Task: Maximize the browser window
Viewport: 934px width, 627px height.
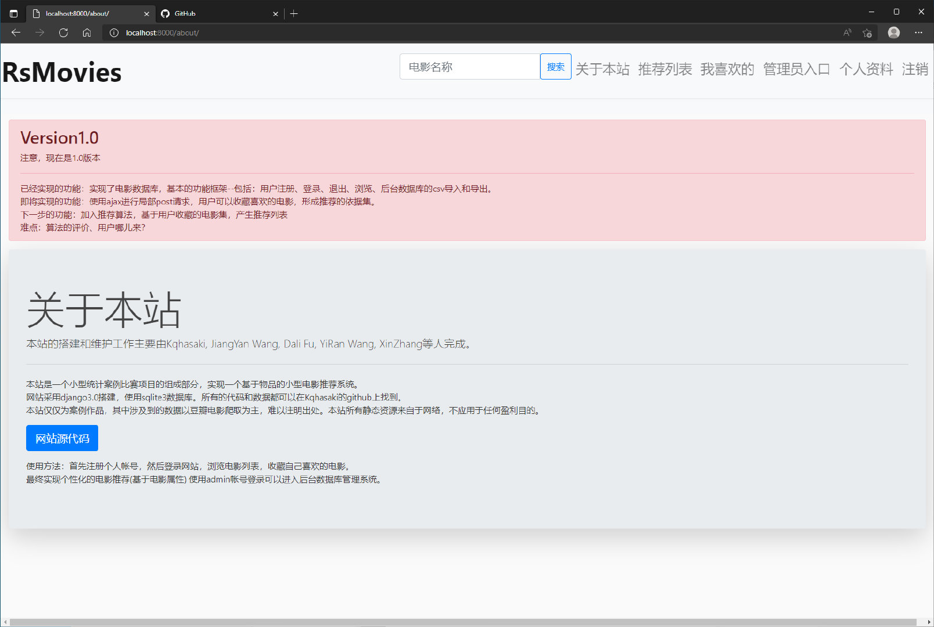Action: point(896,12)
